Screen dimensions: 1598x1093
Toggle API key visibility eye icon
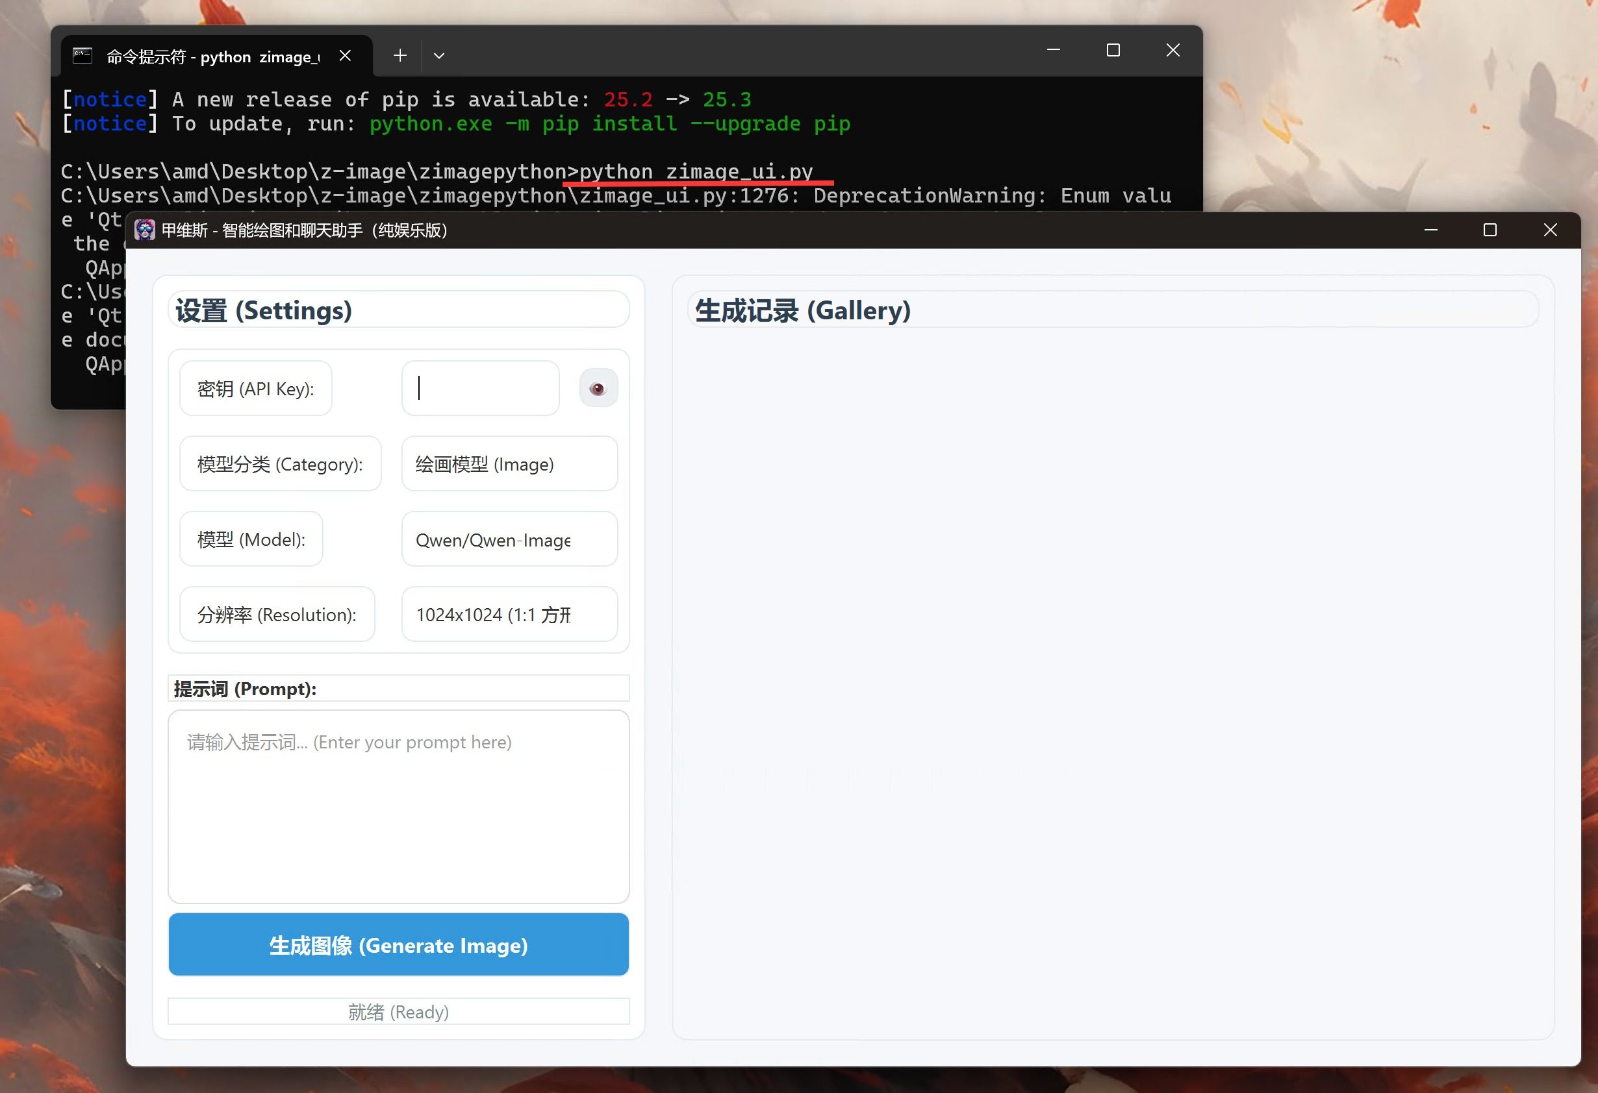[x=598, y=389]
